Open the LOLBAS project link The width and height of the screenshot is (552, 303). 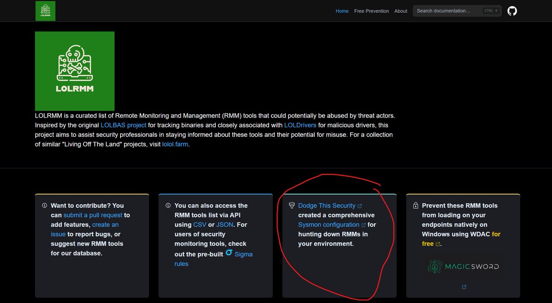coord(123,125)
